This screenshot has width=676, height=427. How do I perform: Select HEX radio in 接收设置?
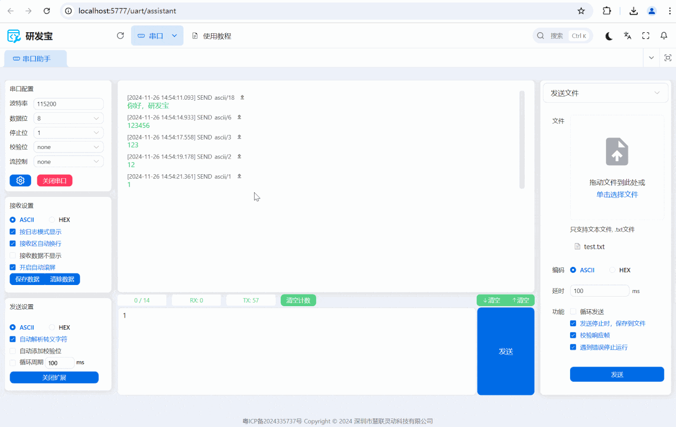coord(52,220)
